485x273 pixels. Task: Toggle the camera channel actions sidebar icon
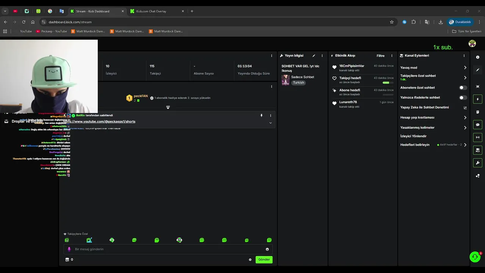[477, 150]
